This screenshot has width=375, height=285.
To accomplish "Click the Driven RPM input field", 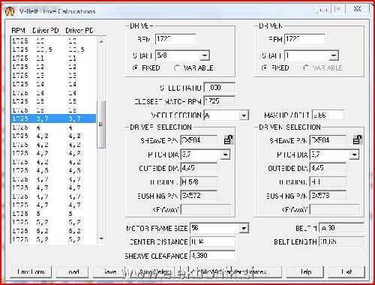I will click(304, 39).
